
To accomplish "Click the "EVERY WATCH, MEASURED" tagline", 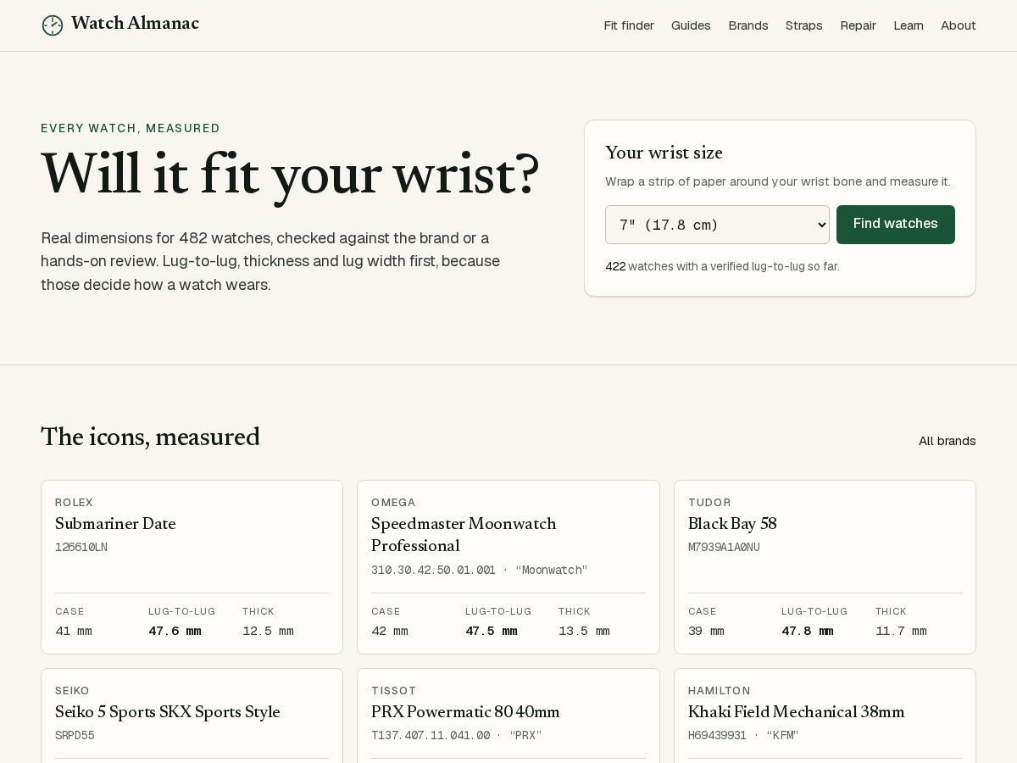I will 131,129.
